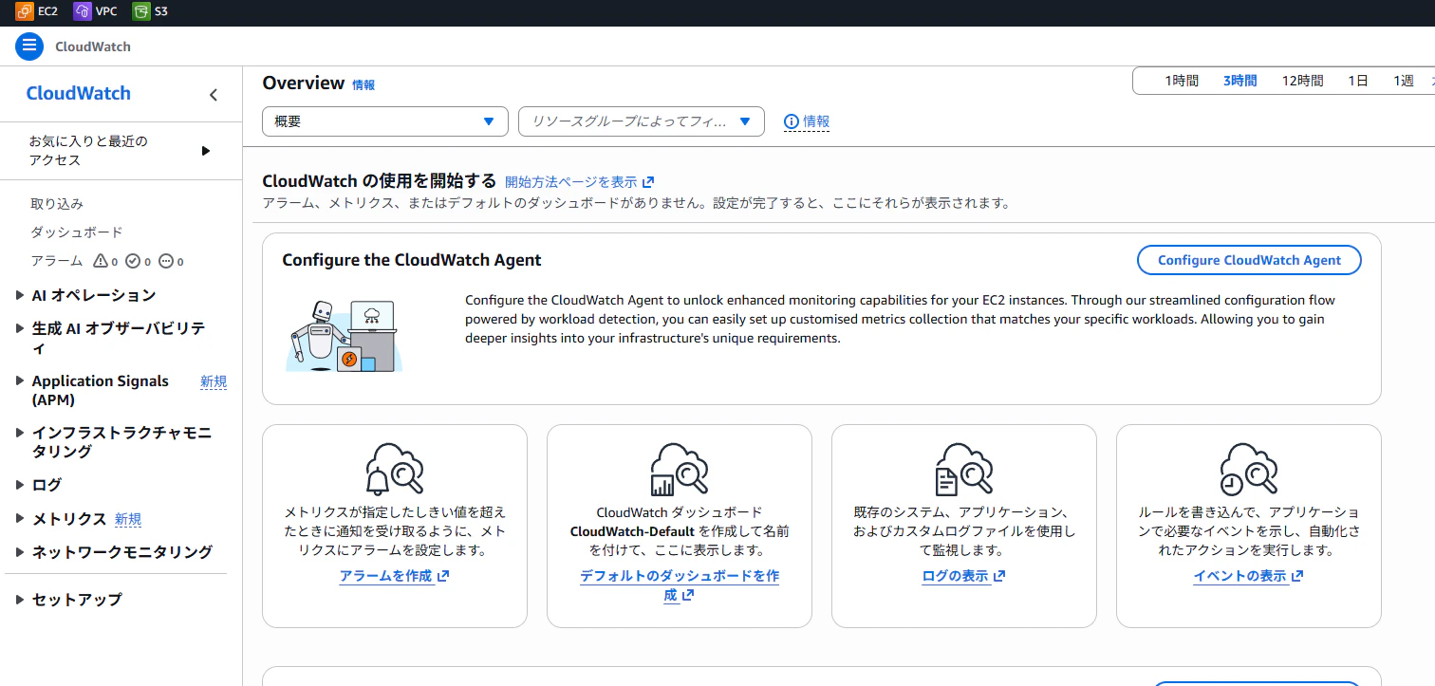Select the 1日 time range
The width and height of the screenshot is (1435, 686).
coord(1358,81)
